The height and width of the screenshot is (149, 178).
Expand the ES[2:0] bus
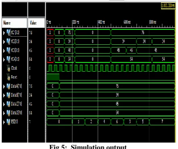click(x=4, y=122)
